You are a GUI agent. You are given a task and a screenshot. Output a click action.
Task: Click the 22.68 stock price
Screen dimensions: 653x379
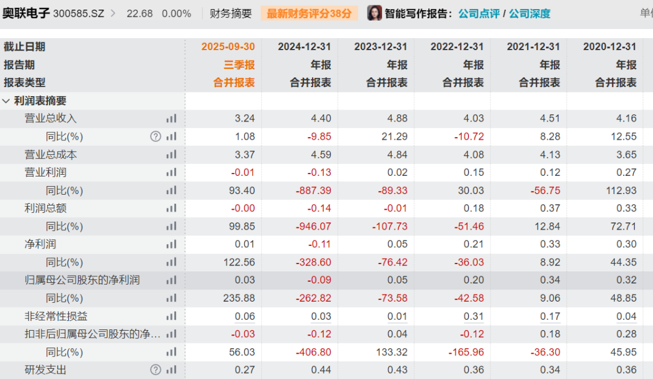140,14
